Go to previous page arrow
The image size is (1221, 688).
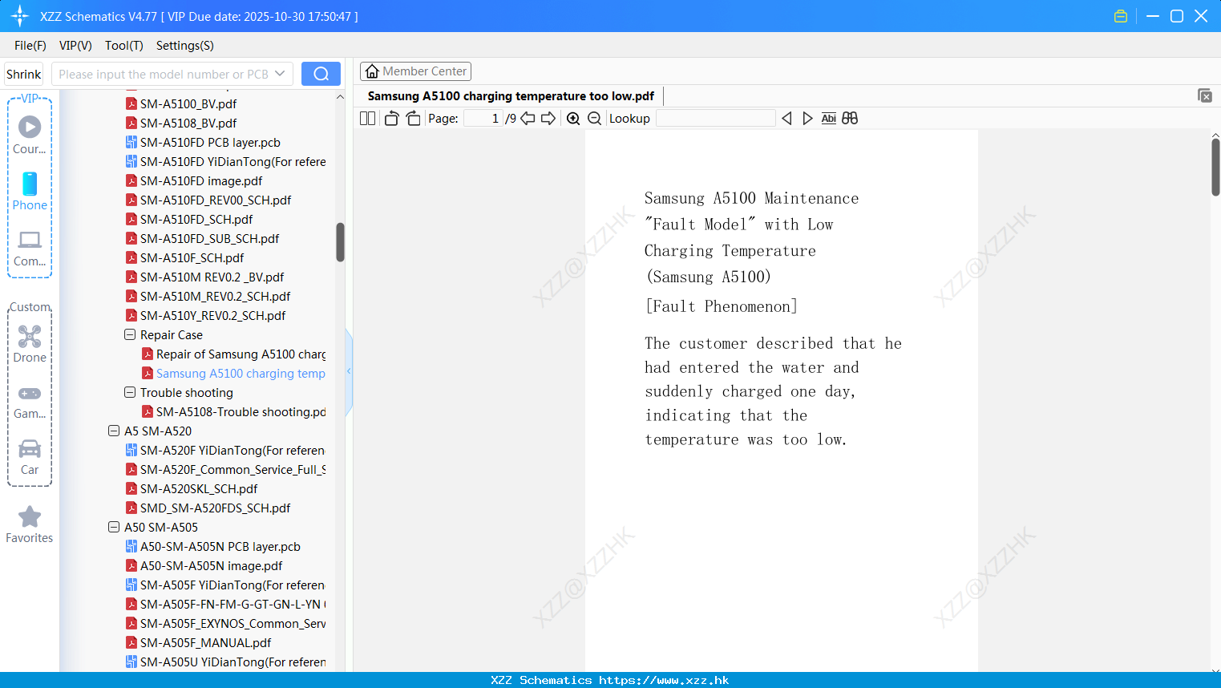coord(528,119)
